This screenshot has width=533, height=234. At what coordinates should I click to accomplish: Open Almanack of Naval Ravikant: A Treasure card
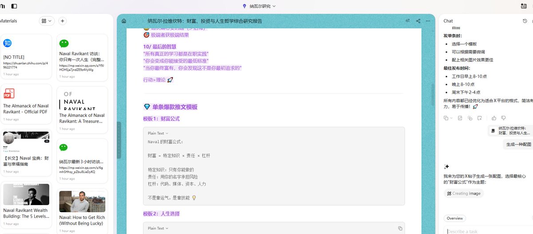(x=82, y=110)
